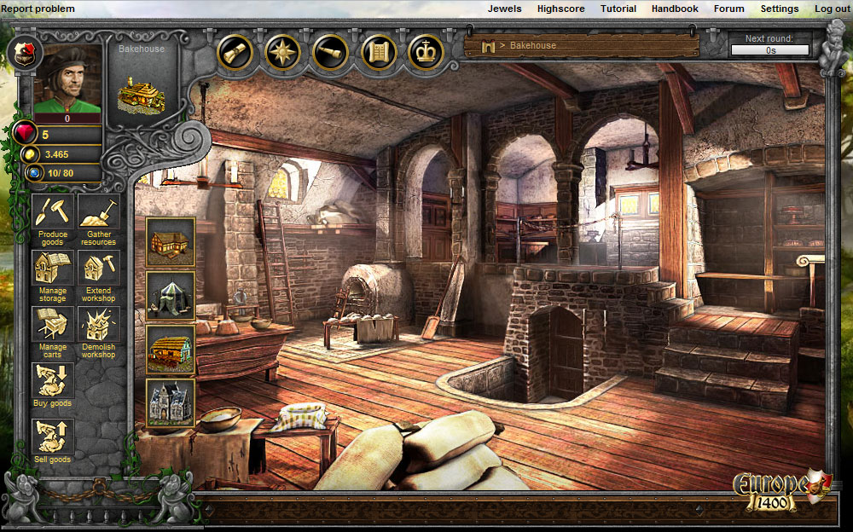
Task: Open the Jewels menu
Action: (x=504, y=9)
